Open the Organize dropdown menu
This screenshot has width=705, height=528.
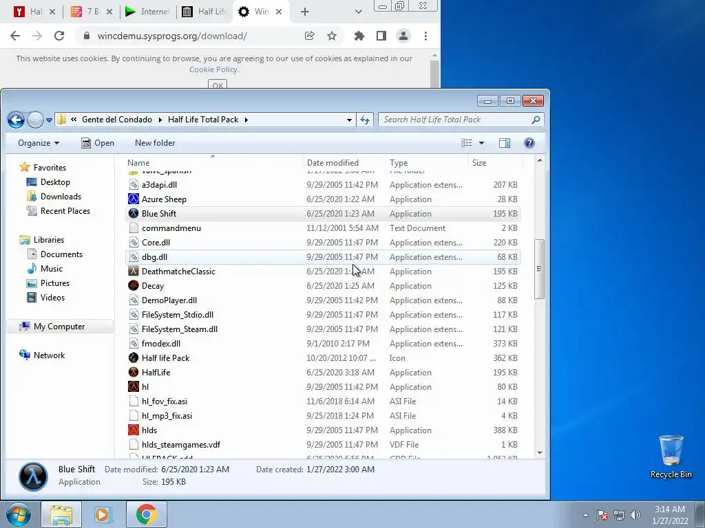(39, 143)
